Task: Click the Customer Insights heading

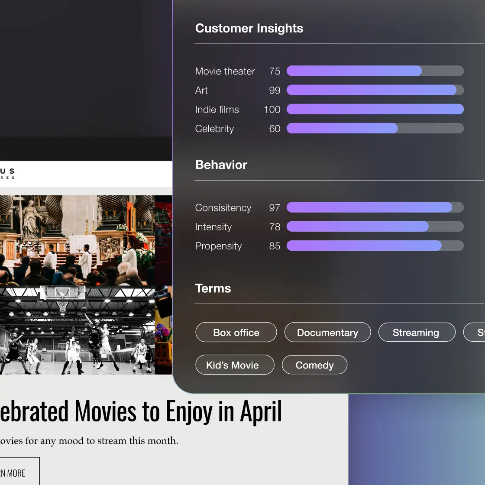Action: (249, 28)
